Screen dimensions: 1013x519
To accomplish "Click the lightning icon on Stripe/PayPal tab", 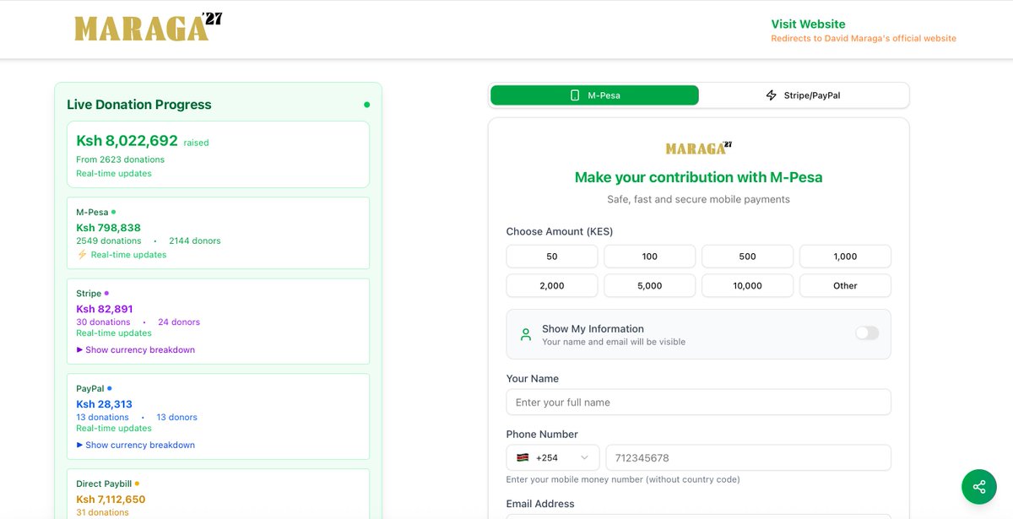I will (x=771, y=95).
